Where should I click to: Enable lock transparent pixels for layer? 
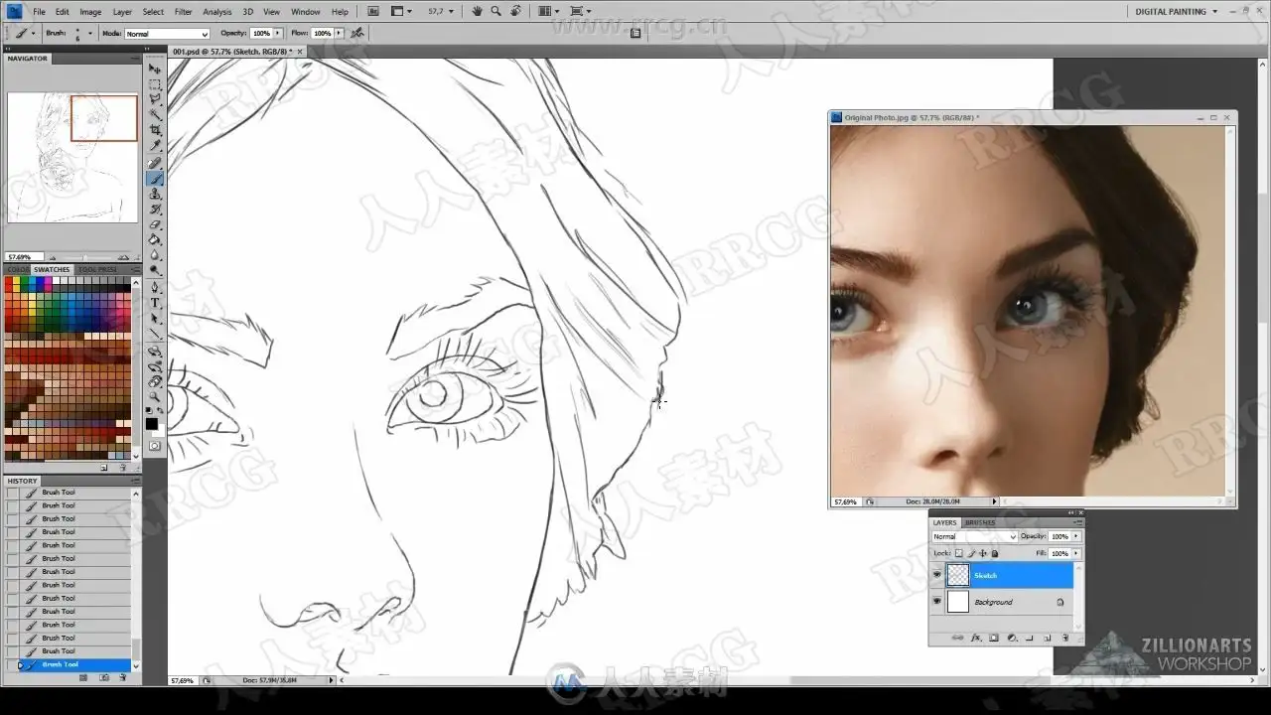point(959,553)
